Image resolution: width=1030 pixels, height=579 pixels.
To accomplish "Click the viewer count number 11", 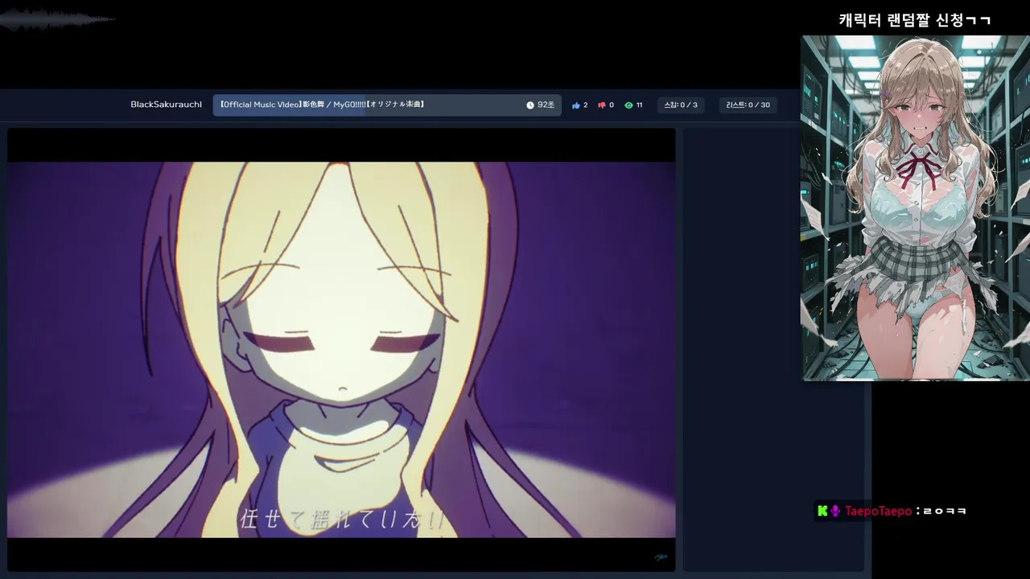I will tap(639, 105).
